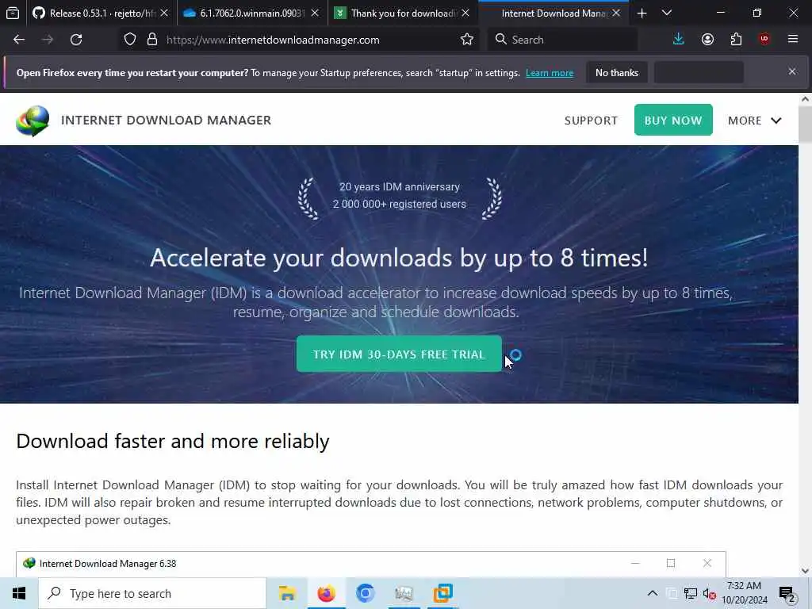Viewport: 812px width, 609px height.
Task: Click TRY IDM 30-DAYS FREE TRIAL
Action: pyautogui.click(x=399, y=354)
